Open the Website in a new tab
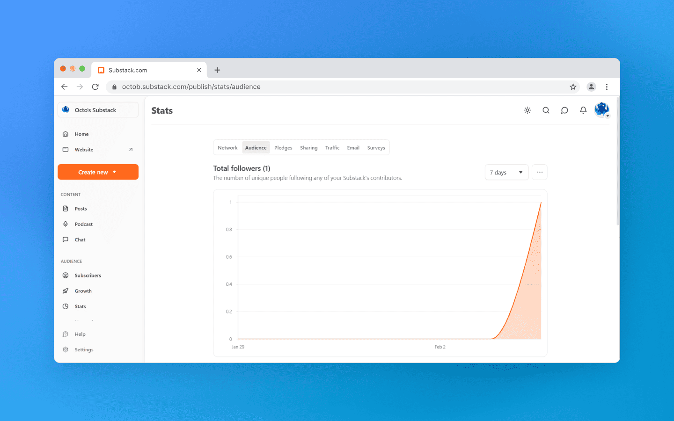The image size is (674, 421). (x=84, y=150)
